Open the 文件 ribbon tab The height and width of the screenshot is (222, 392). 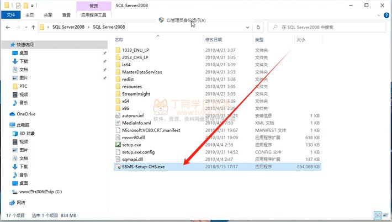[x=10, y=15]
